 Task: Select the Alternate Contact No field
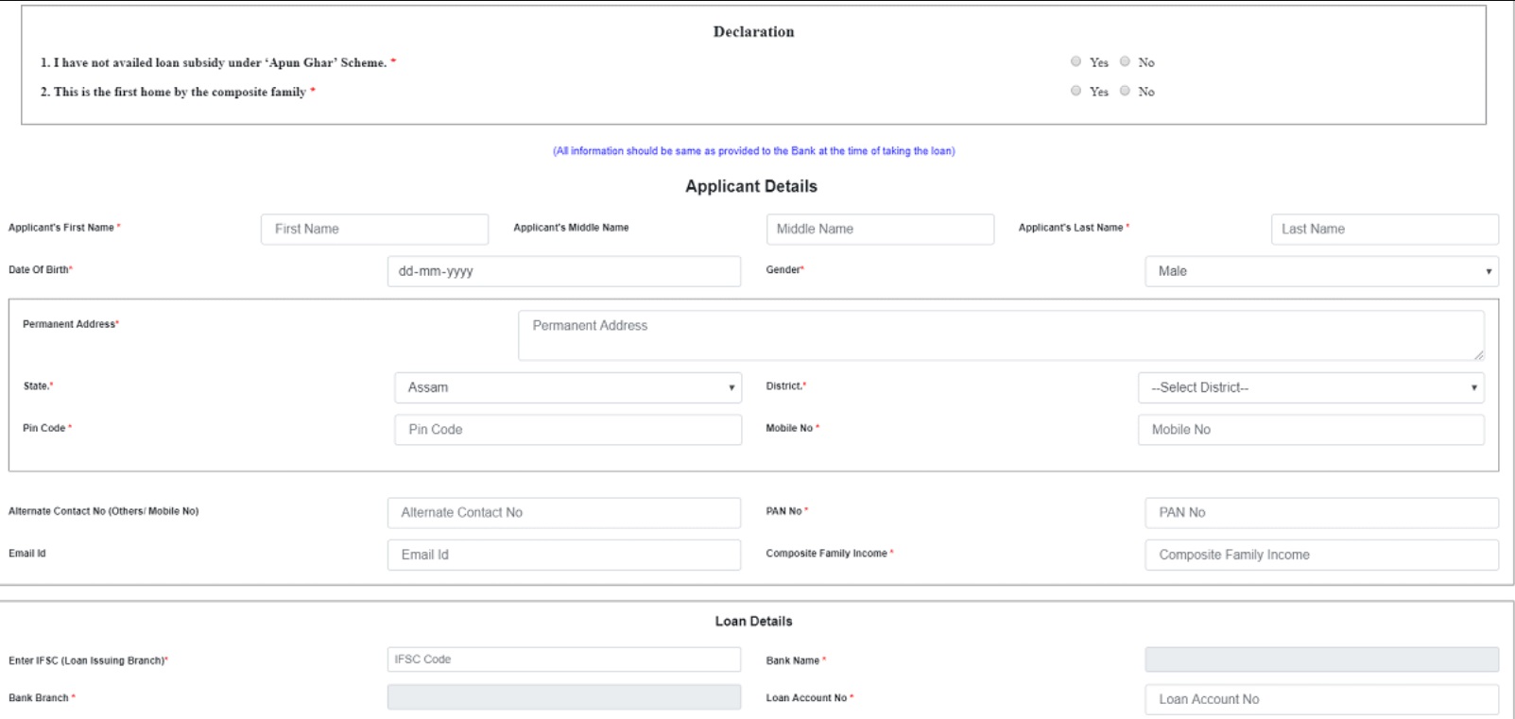click(563, 513)
